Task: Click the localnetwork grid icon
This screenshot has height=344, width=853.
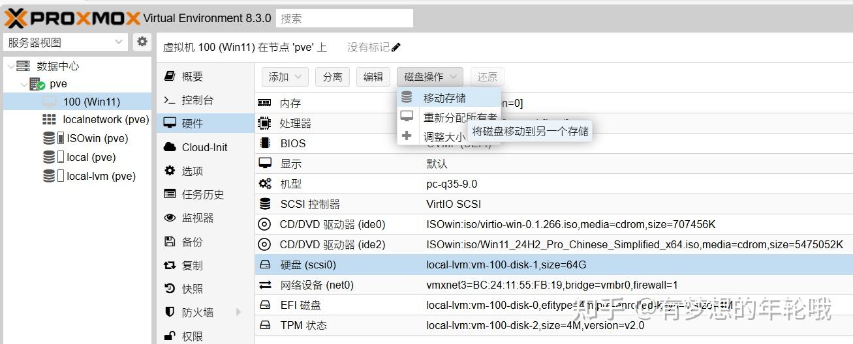Action: pos(49,119)
